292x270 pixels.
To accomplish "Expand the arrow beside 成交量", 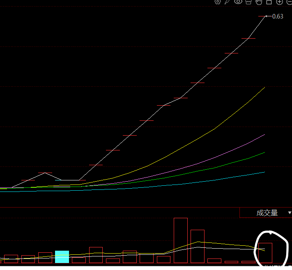I will tap(290, 212).
